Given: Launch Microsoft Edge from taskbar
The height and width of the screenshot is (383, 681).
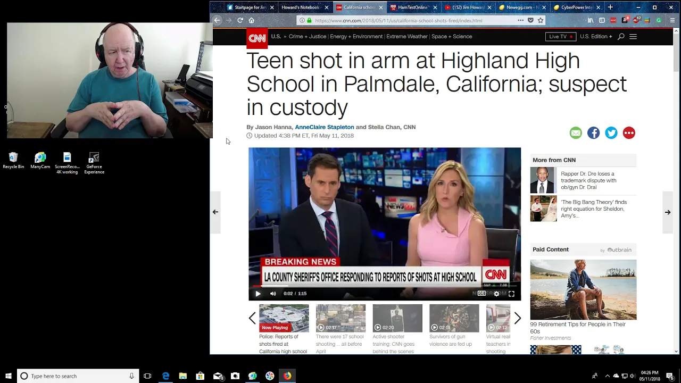Looking at the screenshot, I should [x=165, y=376].
